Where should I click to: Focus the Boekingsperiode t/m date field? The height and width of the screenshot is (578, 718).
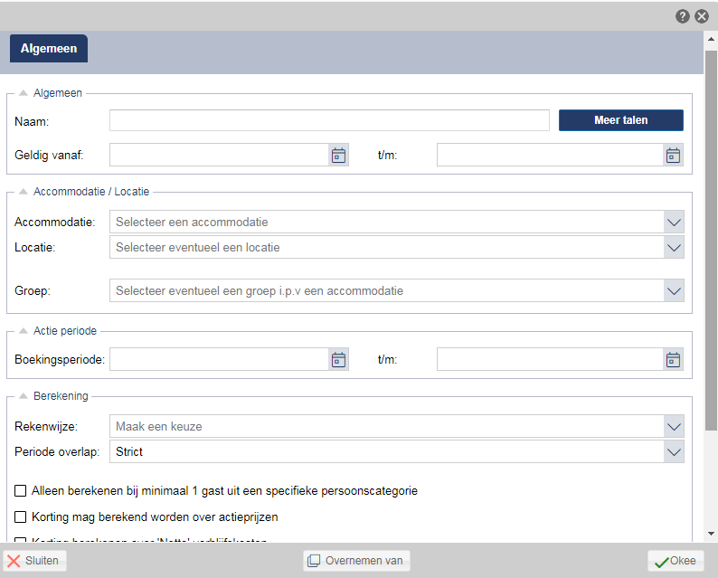tap(550, 359)
